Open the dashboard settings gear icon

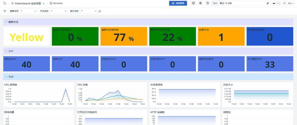[x=201, y=3]
